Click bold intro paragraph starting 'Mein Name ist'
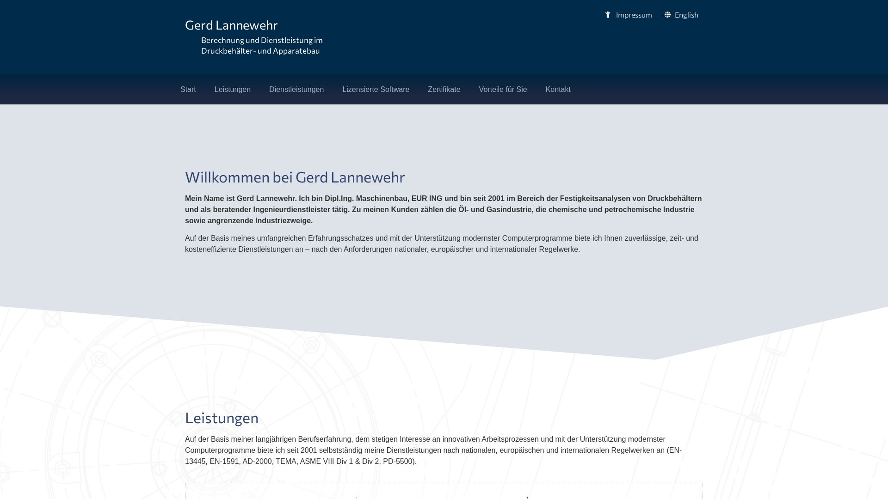Screen dimensions: 888x499 click(x=444, y=209)
